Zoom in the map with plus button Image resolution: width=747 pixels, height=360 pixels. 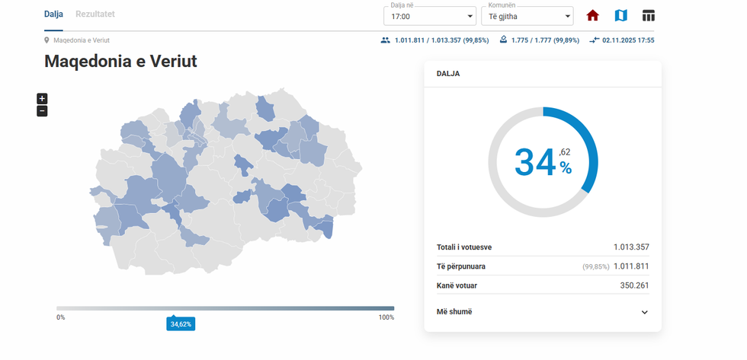coord(42,98)
